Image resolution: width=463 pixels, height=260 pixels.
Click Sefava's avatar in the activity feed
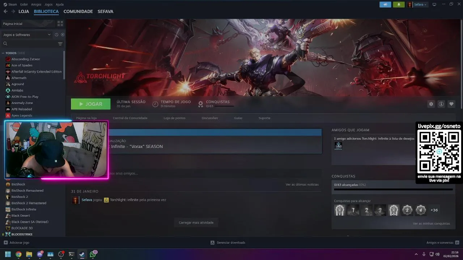(x=75, y=200)
